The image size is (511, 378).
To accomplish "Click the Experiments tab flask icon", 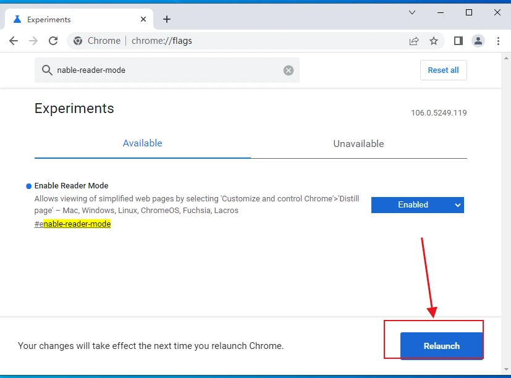I will click(x=17, y=19).
